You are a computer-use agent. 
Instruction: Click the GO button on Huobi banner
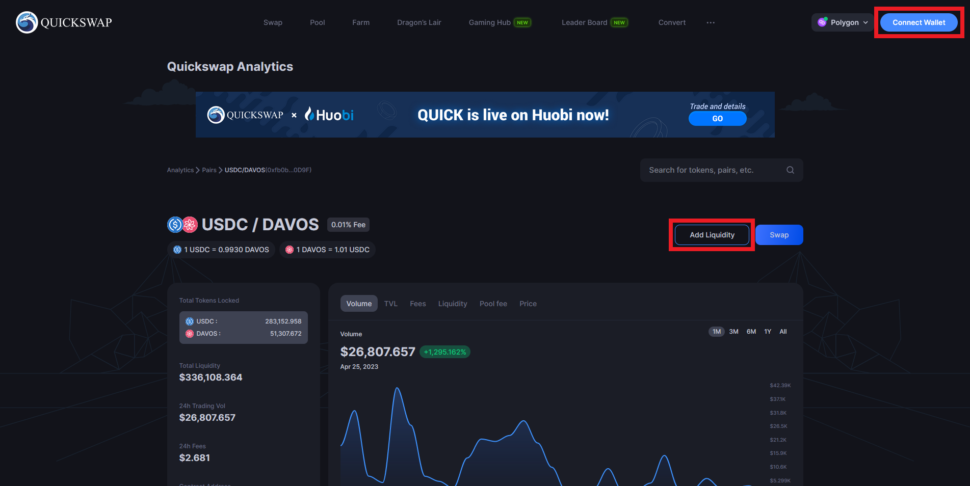717,119
